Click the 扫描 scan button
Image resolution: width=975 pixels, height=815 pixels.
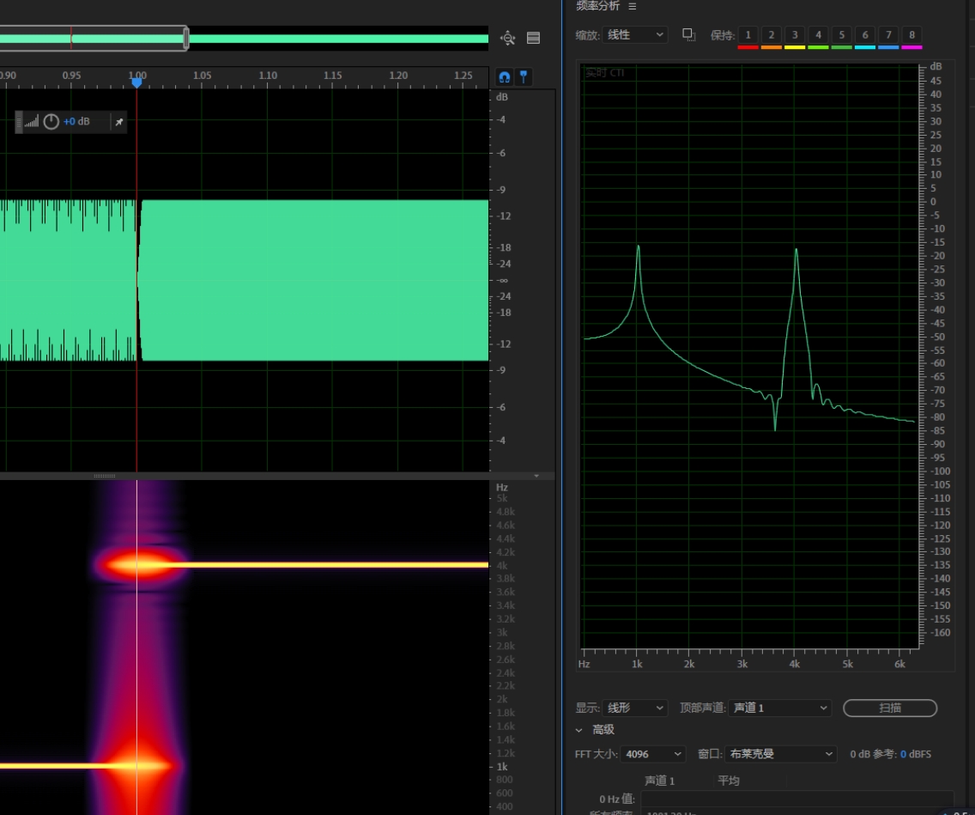(889, 708)
